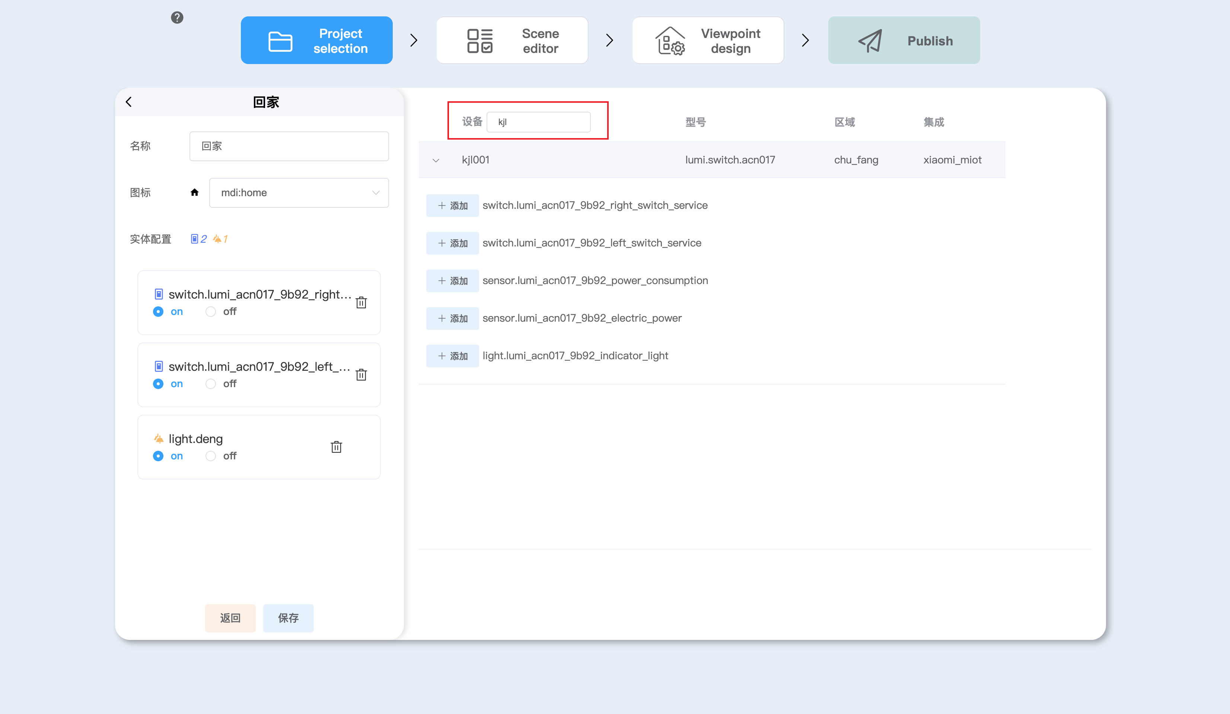This screenshot has width=1230, height=714.
Task: Click the 设备 search field containing kjl
Action: click(x=538, y=122)
